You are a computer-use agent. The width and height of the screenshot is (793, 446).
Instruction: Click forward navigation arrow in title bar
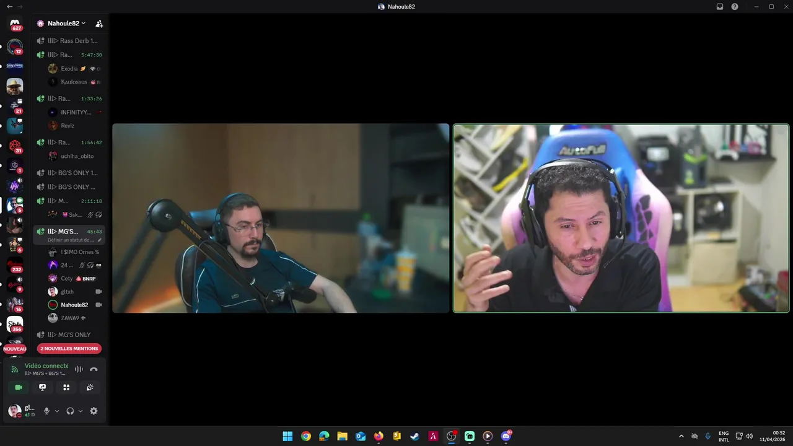tap(20, 7)
